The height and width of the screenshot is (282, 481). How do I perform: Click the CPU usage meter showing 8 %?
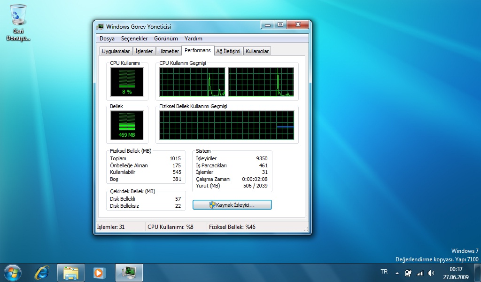(x=127, y=82)
